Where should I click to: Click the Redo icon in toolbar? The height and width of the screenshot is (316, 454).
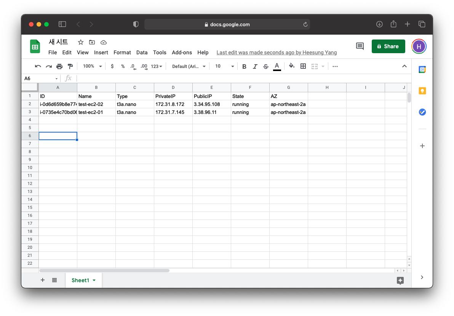click(x=49, y=66)
